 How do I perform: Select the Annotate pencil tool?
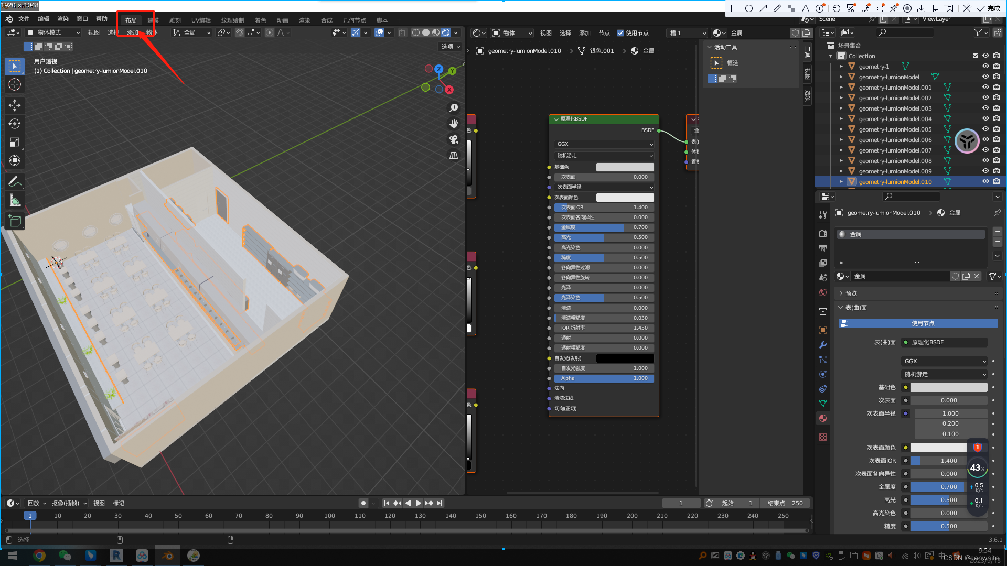coord(15,181)
